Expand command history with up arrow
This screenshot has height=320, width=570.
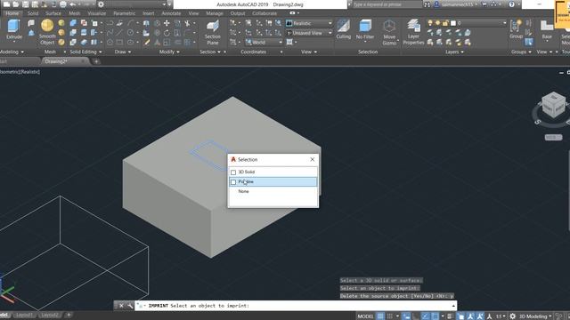point(453,306)
